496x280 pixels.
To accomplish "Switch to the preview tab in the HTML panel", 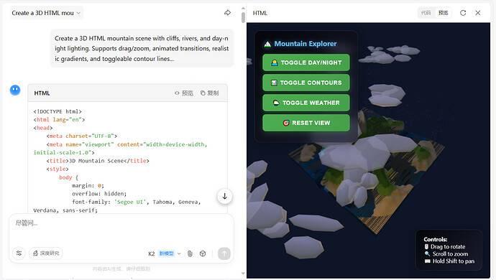I will point(444,13).
